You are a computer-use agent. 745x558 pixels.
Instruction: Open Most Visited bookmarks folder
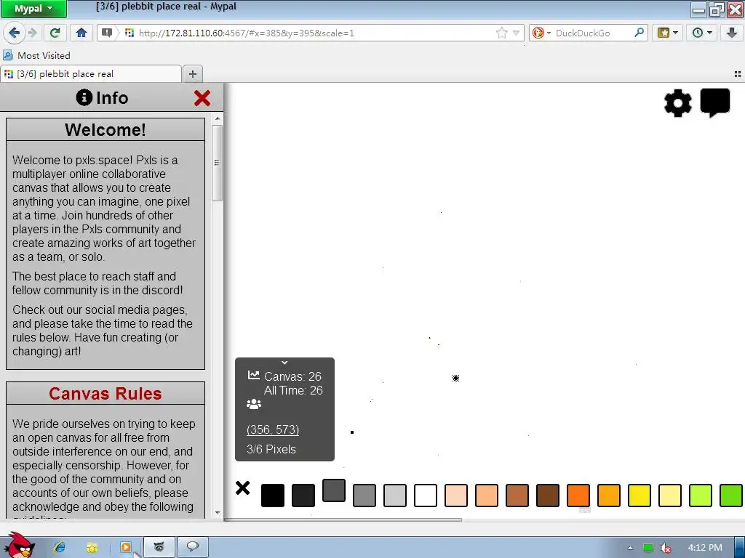tap(37, 55)
